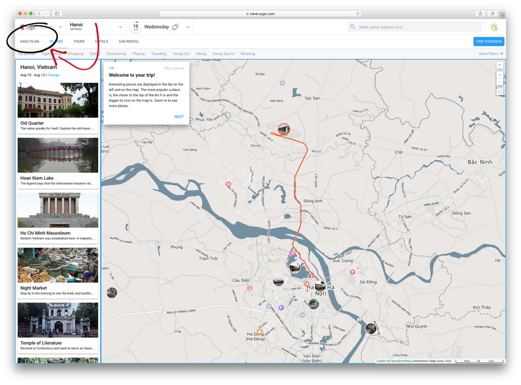Viewport: 521px width, 385px height.
Task: Focus the Safari address bar travel.sygic.com
Action: [x=260, y=14]
